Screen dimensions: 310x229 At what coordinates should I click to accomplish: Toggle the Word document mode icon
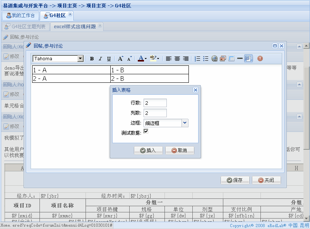(248, 58)
